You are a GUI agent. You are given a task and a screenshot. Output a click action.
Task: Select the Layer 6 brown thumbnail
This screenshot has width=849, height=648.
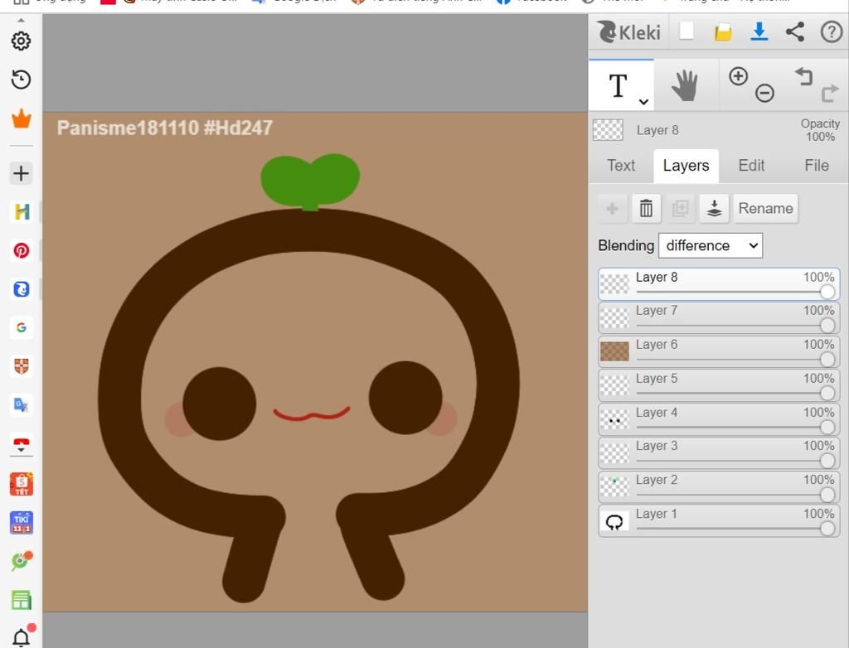tap(614, 351)
